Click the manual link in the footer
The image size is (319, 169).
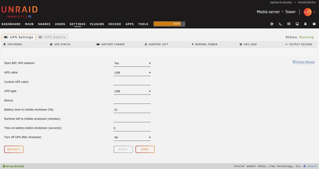(312, 166)
